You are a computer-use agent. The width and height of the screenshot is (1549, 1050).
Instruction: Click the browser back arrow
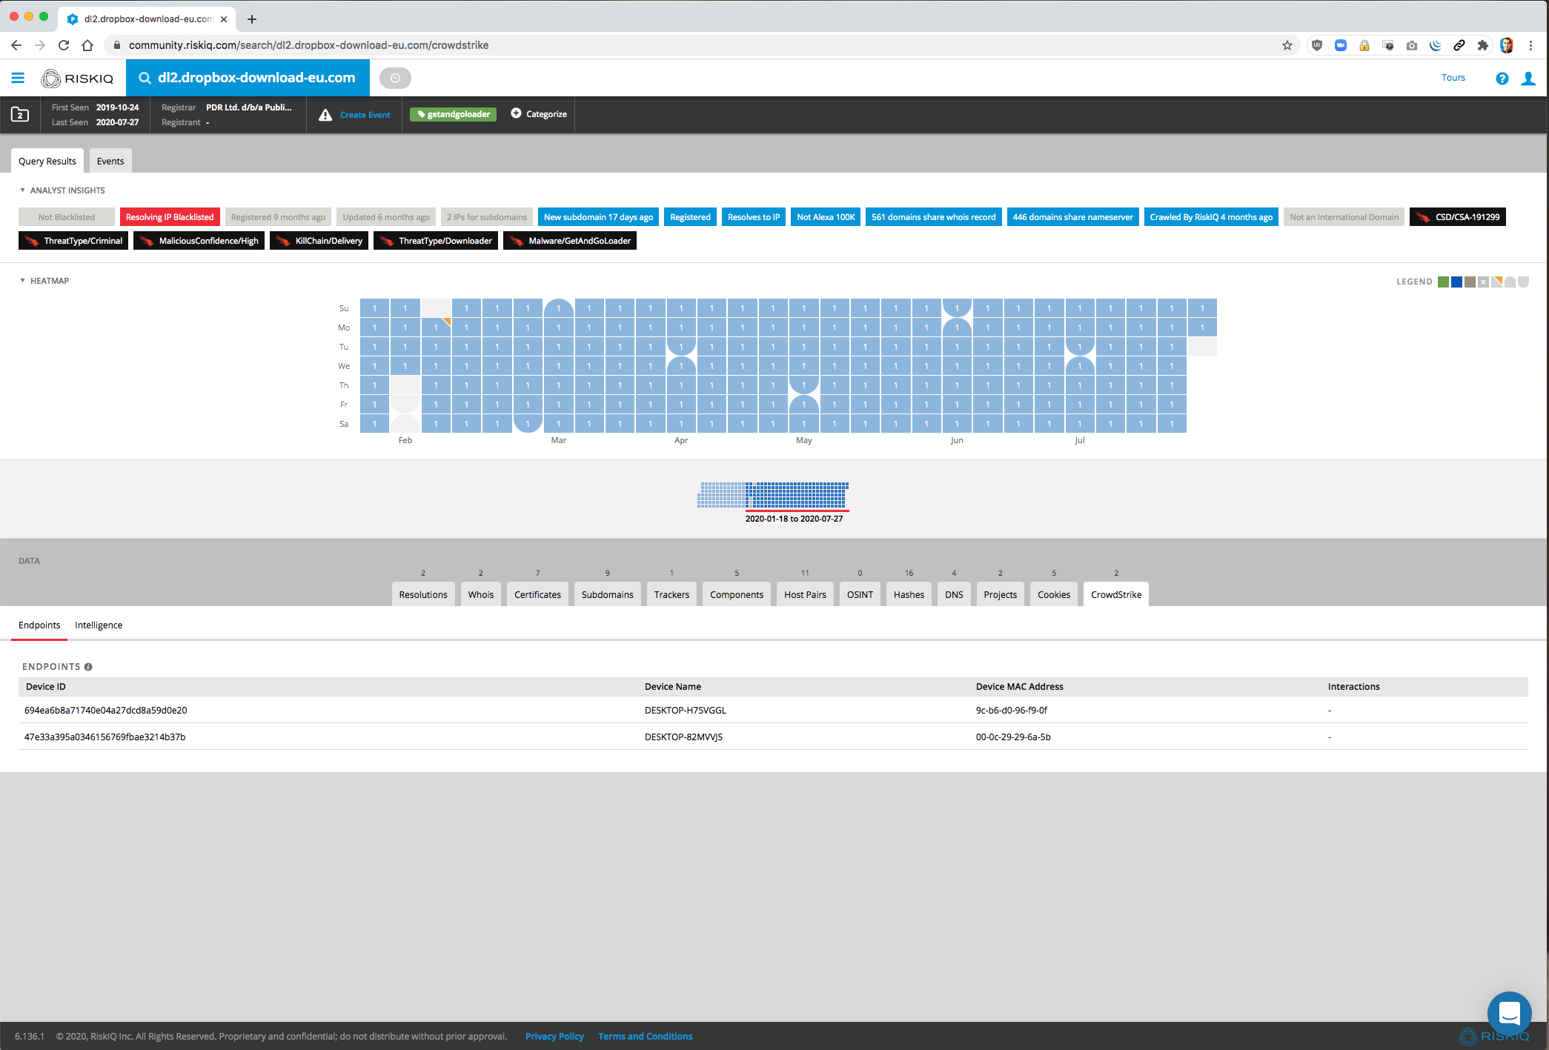click(16, 45)
